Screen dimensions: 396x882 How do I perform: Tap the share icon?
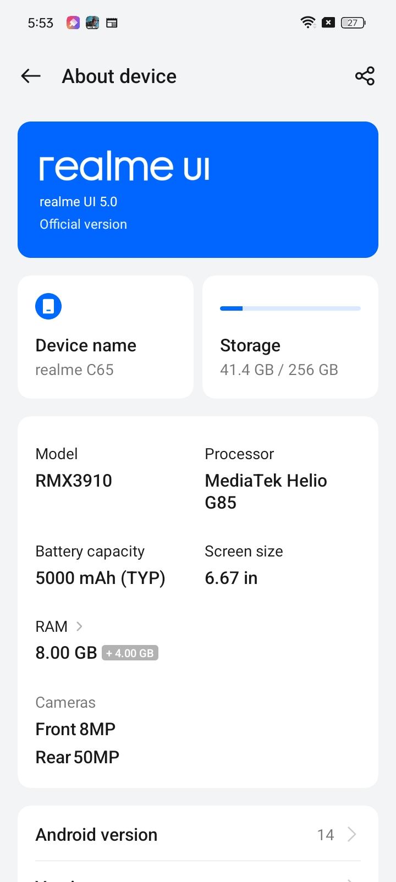coord(365,76)
